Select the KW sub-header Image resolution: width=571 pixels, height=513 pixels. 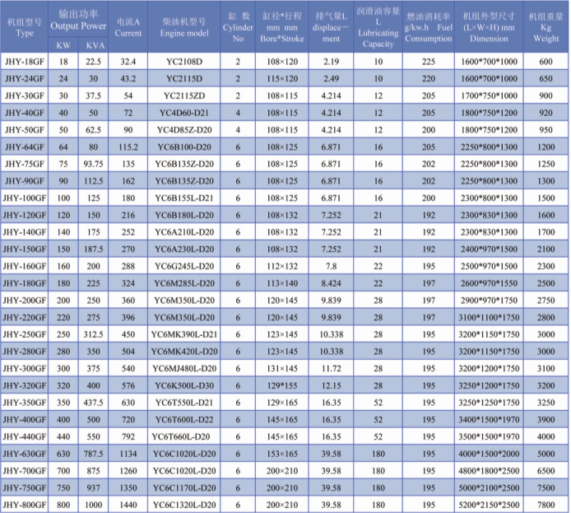[x=63, y=45]
